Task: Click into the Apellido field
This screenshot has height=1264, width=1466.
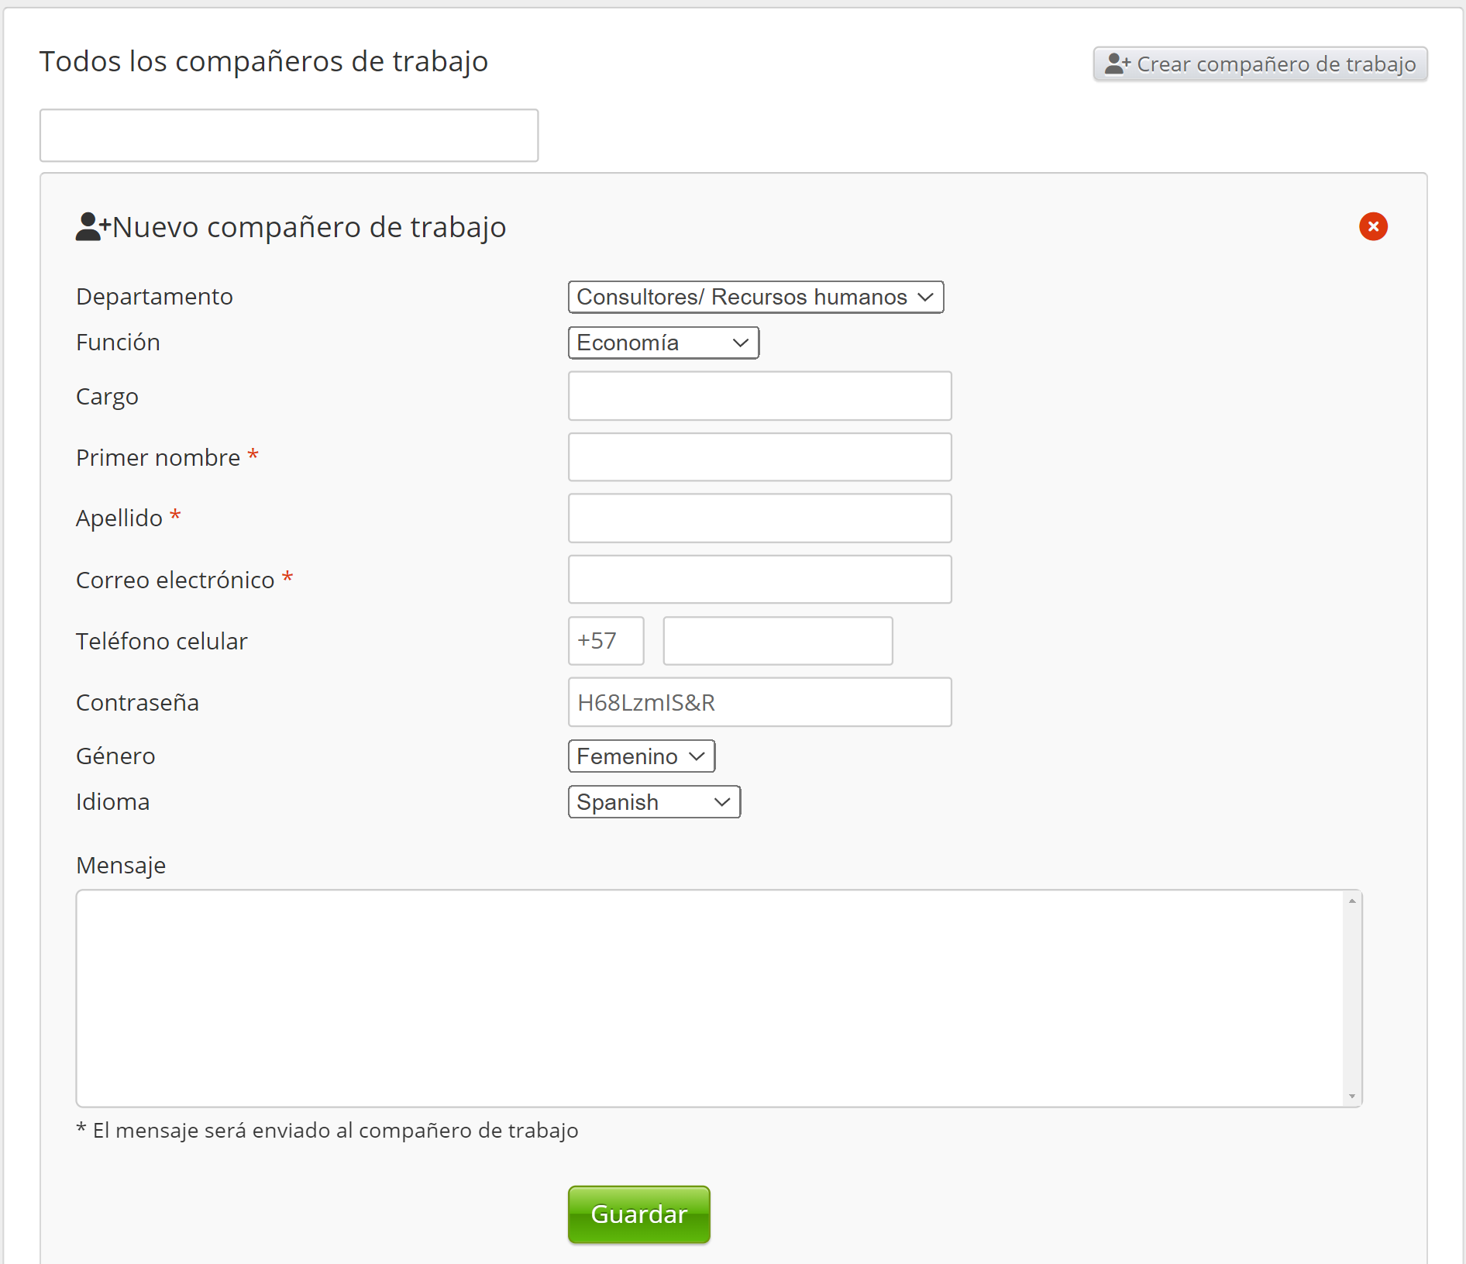Action: tap(759, 518)
